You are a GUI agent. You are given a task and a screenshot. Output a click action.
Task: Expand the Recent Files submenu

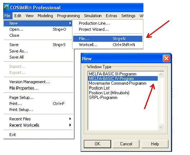point(38,119)
